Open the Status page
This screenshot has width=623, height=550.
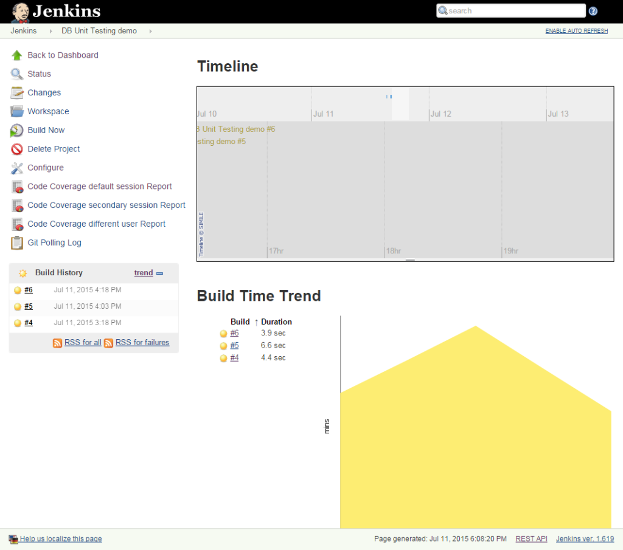[39, 74]
